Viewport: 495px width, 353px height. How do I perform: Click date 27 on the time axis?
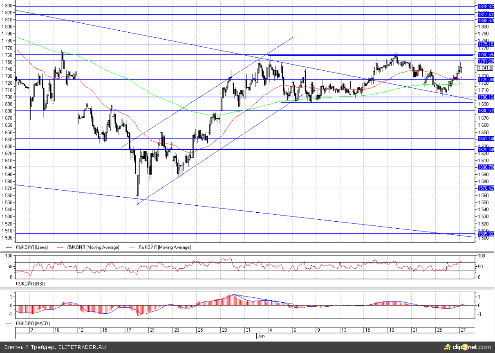point(462,330)
